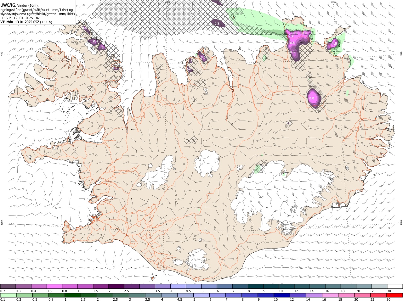Click the light gray snow legend swatch at 25

(x=380, y=286)
